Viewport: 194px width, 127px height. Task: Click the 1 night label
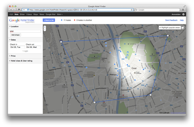(25, 51)
